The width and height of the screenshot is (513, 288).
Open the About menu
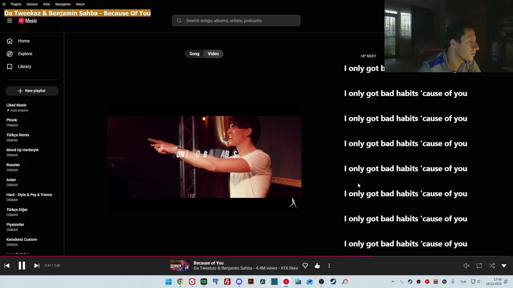80,4
